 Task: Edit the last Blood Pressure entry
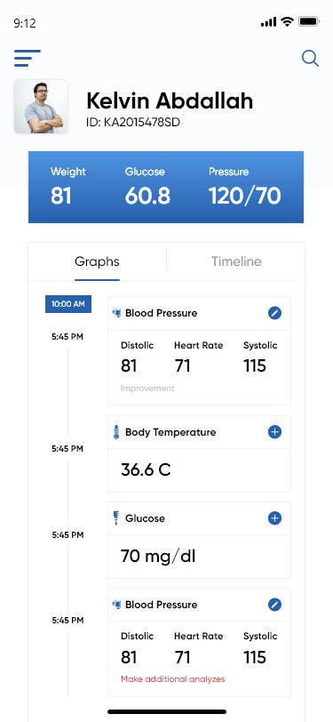[274, 605]
